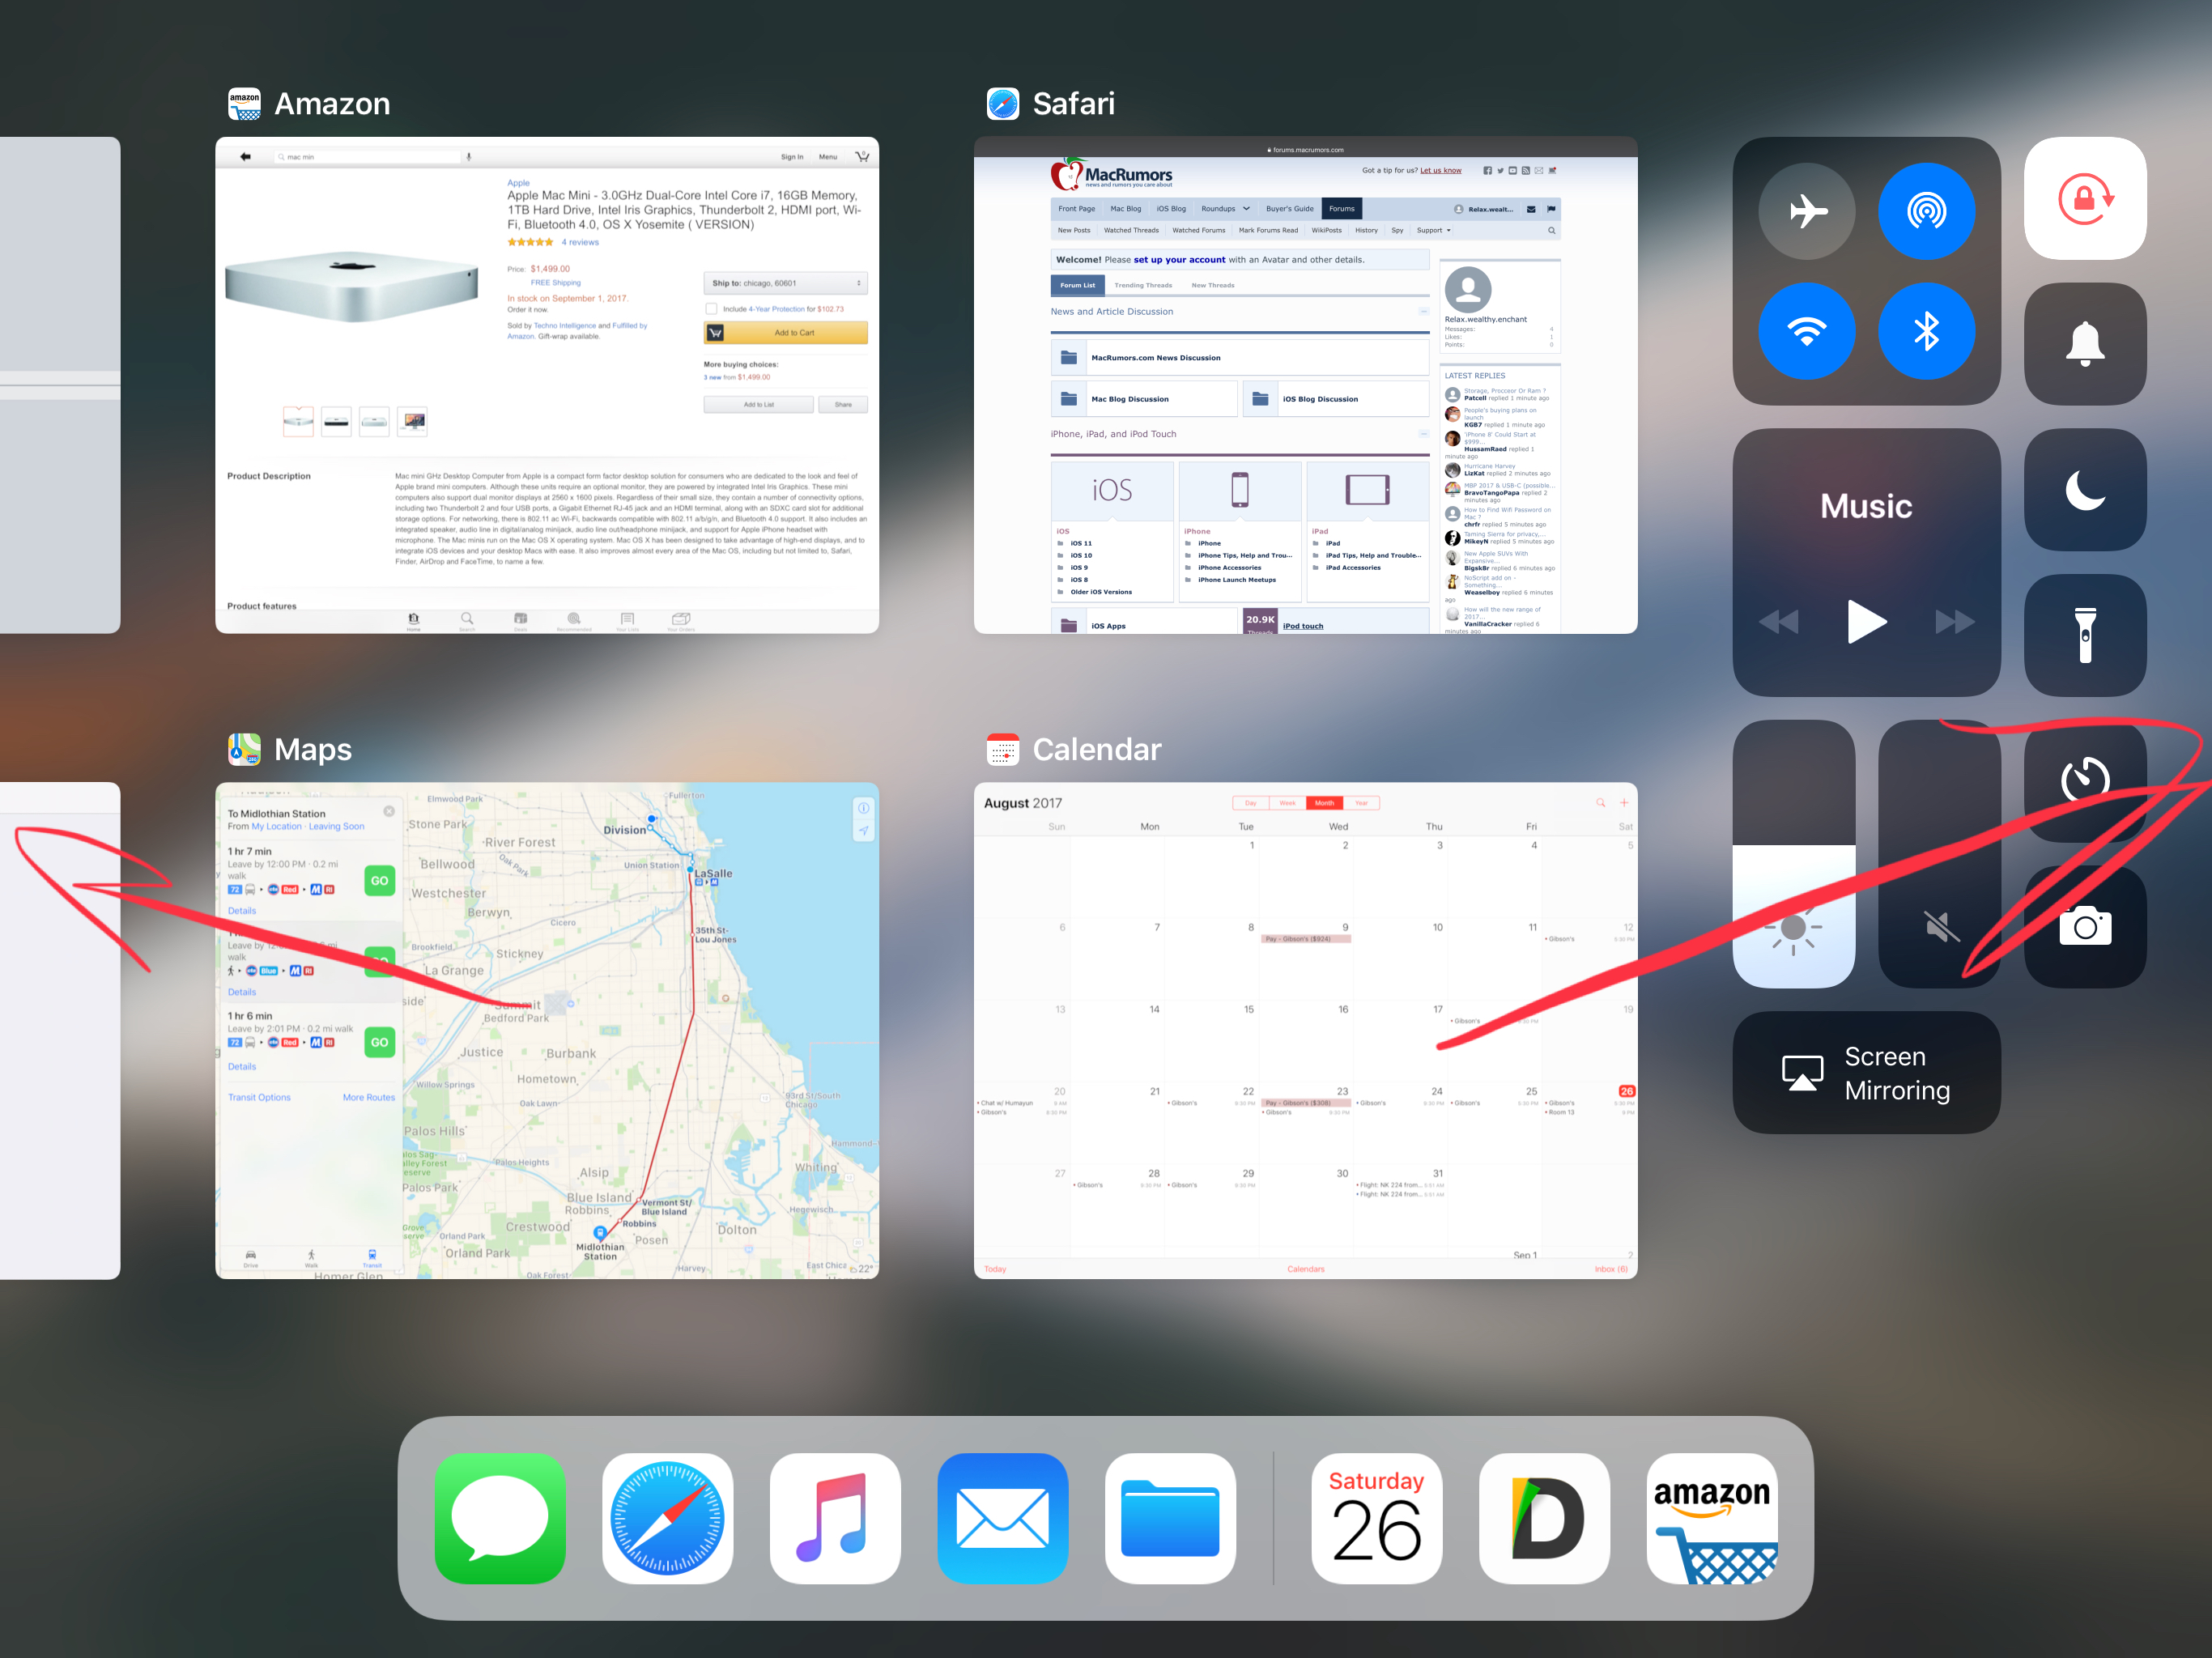Open Screen Mirroring options
This screenshot has width=2212, height=1658.
point(1866,1072)
